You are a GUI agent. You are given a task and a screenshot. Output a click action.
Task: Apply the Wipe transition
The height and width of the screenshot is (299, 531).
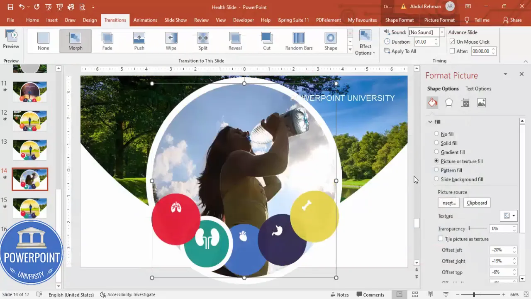coord(171,41)
